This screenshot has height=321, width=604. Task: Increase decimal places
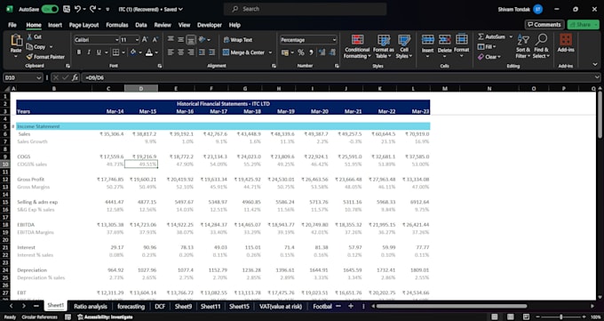(x=322, y=52)
